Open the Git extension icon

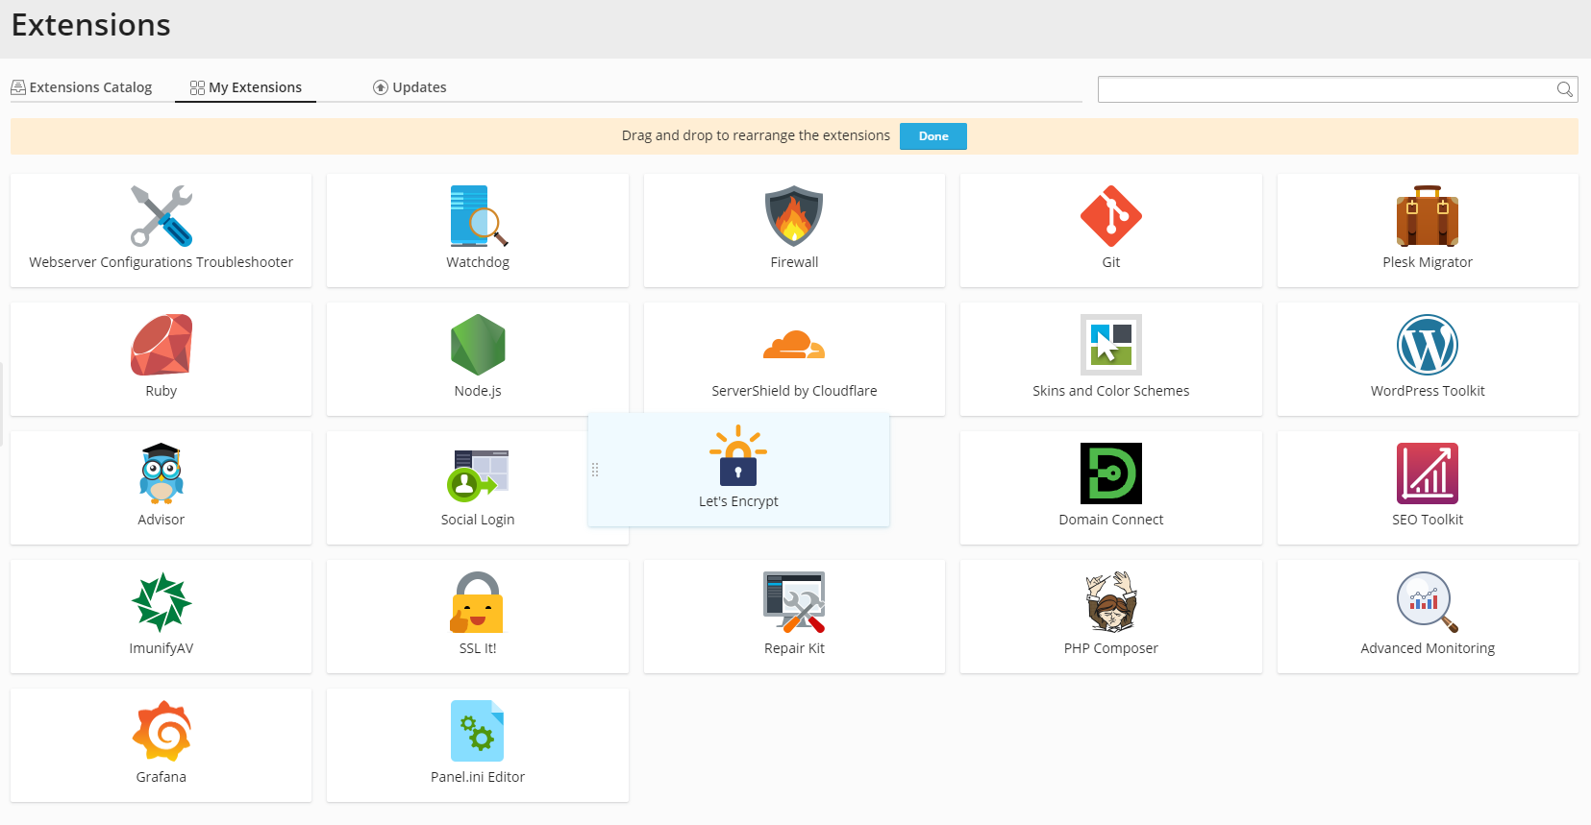point(1110,216)
